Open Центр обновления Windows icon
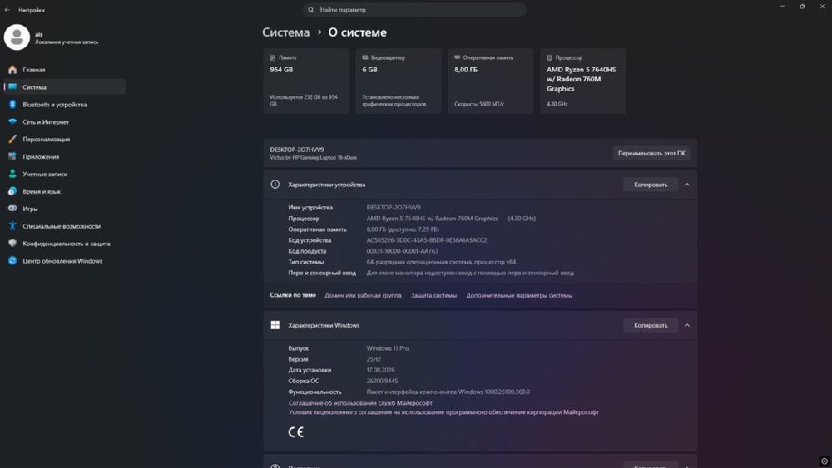 [x=12, y=261]
